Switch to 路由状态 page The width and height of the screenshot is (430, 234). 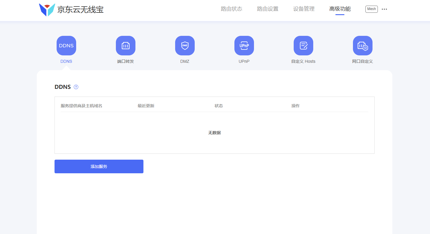coord(231,9)
